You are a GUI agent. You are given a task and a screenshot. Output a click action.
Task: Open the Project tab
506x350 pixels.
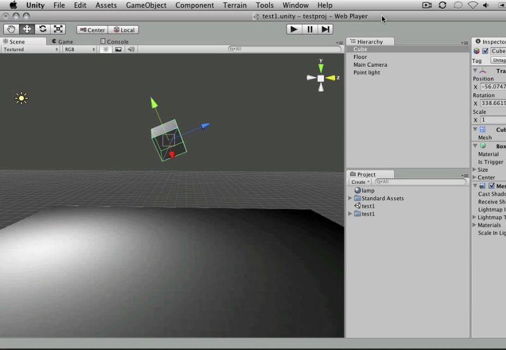[x=370, y=174]
